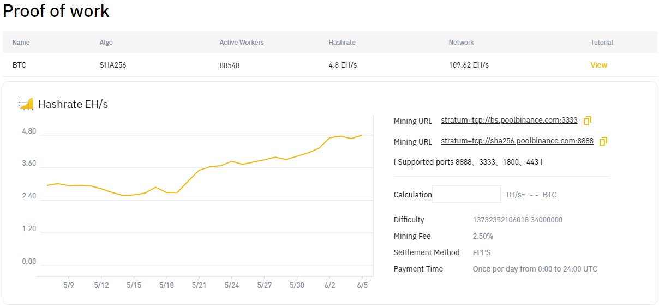Click the Name column header

click(21, 43)
